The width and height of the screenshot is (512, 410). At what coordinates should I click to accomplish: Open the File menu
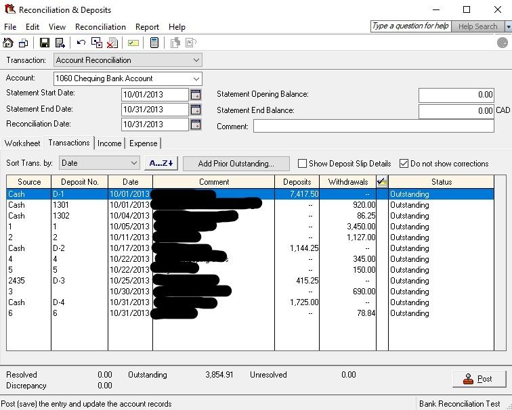pos(10,27)
